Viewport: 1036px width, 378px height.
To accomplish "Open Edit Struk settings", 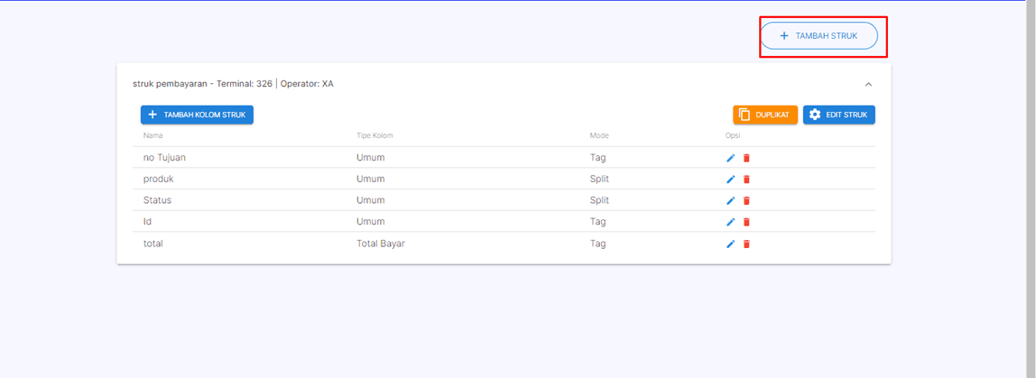I will (838, 115).
